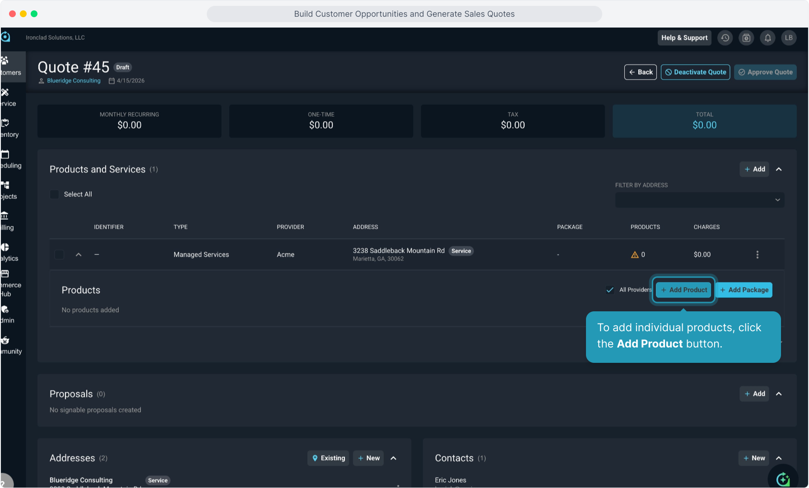Click the Deactivate Quote button
The width and height of the screenshot is (809, 488).
695,72
